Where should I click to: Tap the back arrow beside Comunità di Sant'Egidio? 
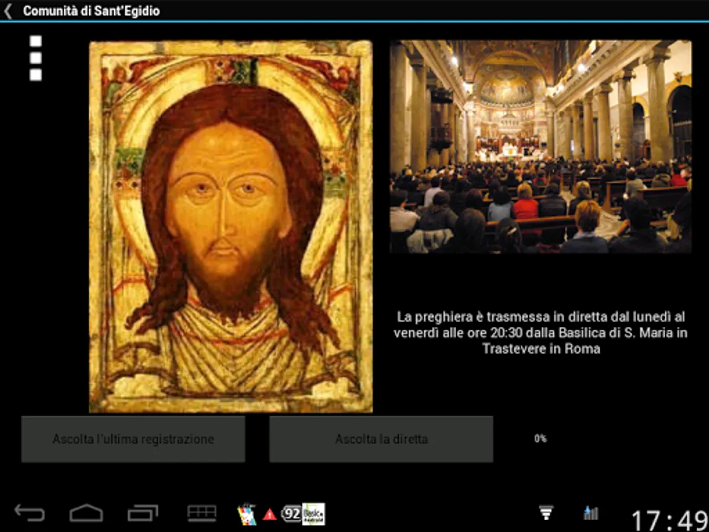tap(8, 11)
